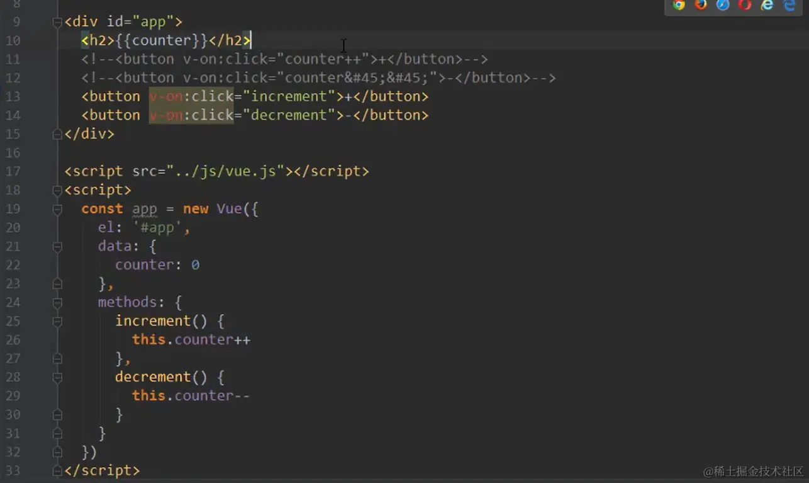Click the new keyword on line 19
This screenshot has width=809, height=483.
pos(196,209)
